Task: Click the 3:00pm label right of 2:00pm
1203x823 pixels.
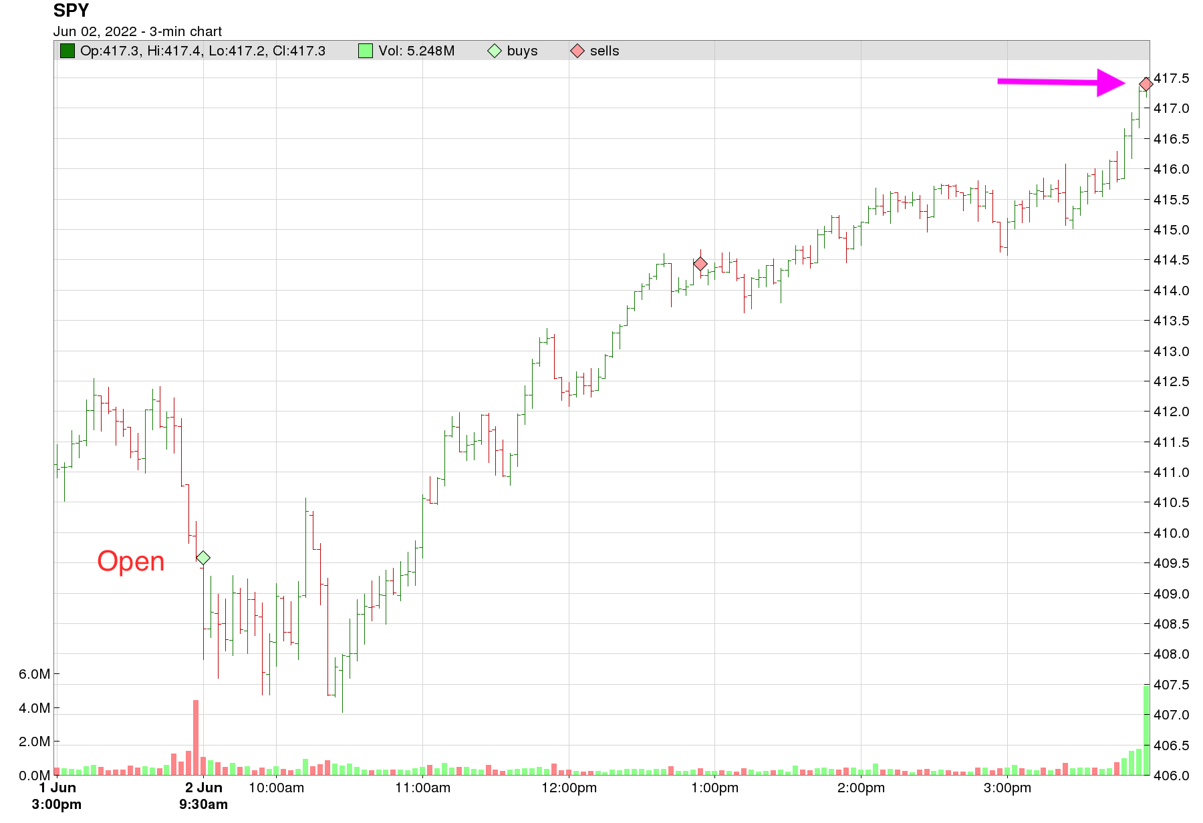Action: point(1007,788)
